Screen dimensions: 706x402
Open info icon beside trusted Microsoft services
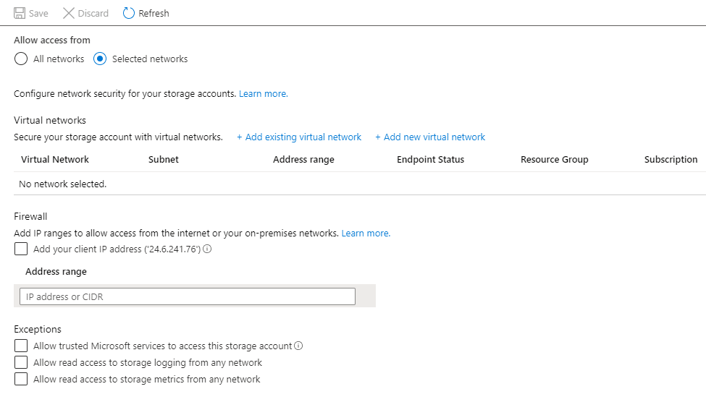[x=298, y=346]
